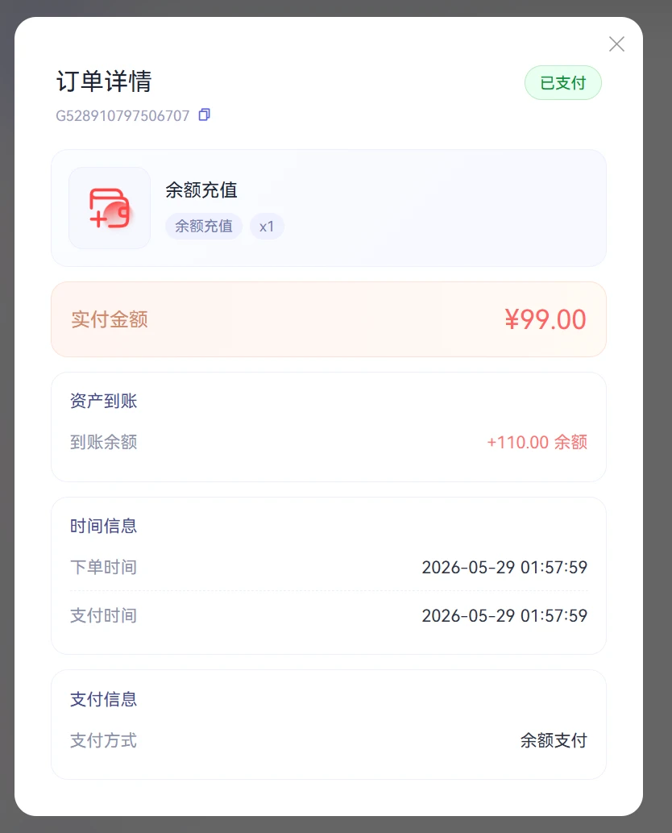
Task: Click the 支付时间 timestamp value
Action: click(x=504, y=616)
